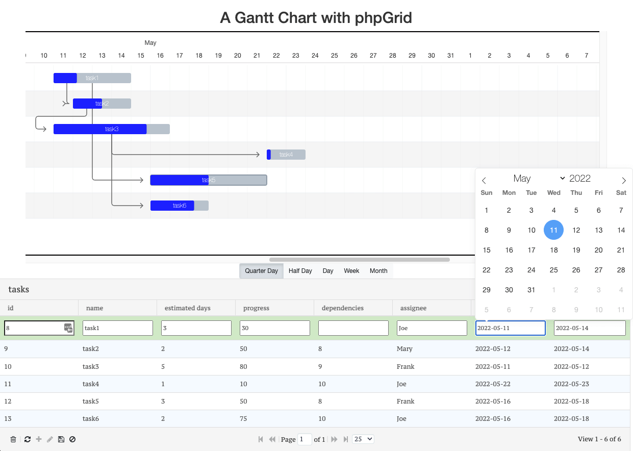
Task: Select May 25 in the date picker
Action: coord(554,270)
